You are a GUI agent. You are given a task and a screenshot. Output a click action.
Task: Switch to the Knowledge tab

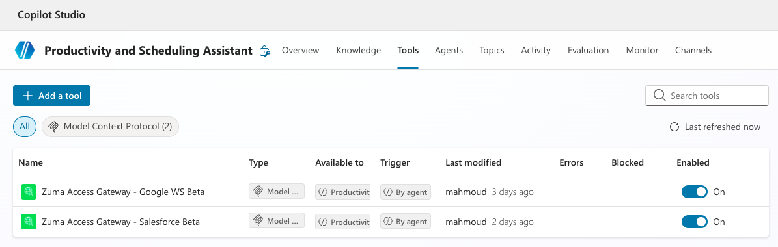(x=359, y=50)
